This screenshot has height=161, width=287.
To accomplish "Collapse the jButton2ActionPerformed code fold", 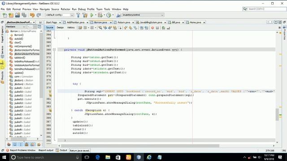I will click(54, 50).
